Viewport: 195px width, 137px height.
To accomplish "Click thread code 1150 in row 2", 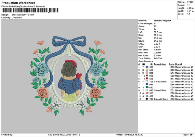I will click(x=172, y=70).
